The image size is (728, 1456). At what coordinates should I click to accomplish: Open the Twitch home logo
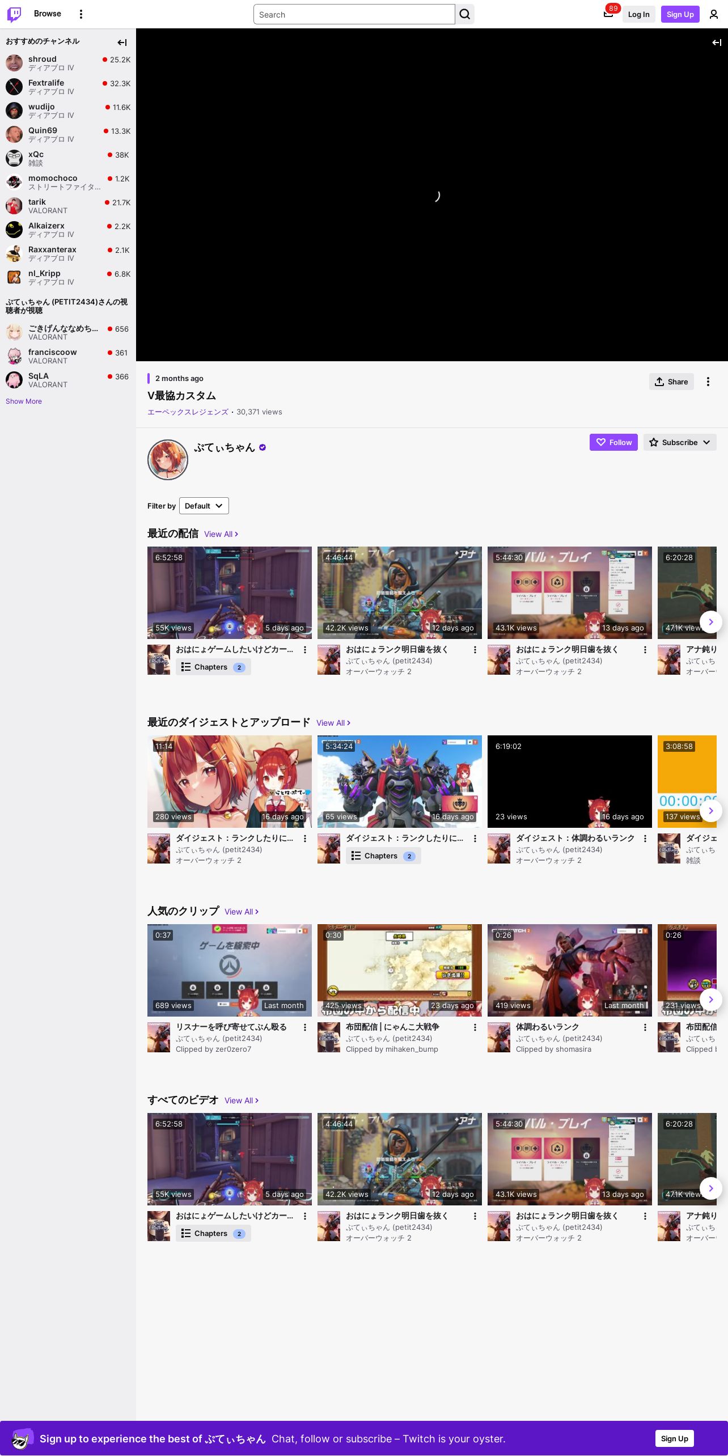click(14, 14)
